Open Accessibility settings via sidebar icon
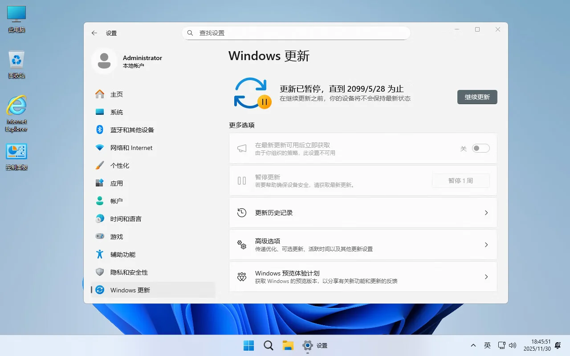 tap(100, 254)
